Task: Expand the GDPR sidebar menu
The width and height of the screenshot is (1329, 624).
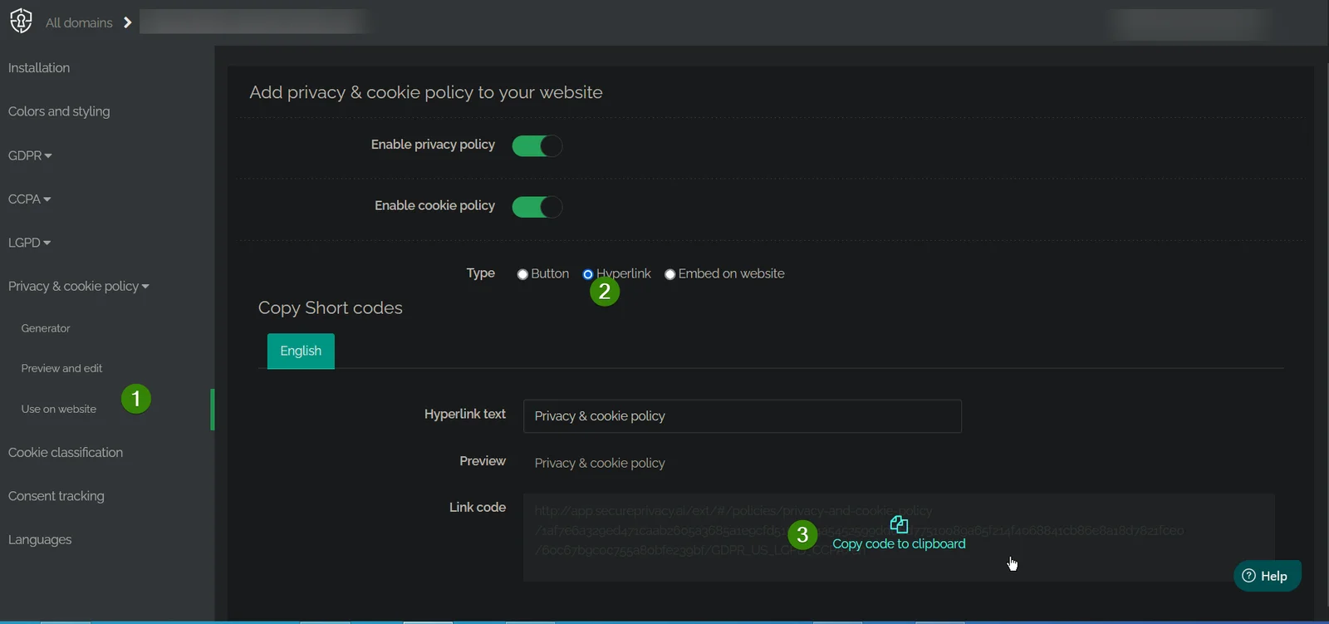Action: click(30, 155)
